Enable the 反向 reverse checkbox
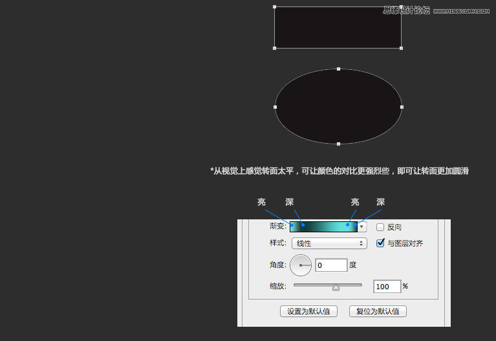Viewport: 496px width, 341px height. click(x=380, y=227)
